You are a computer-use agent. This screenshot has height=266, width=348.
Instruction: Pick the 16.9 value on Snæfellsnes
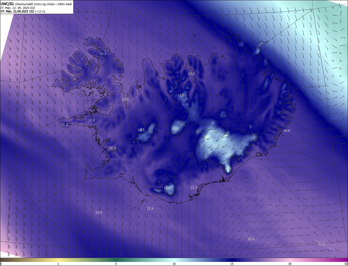(x=91, y=120)
